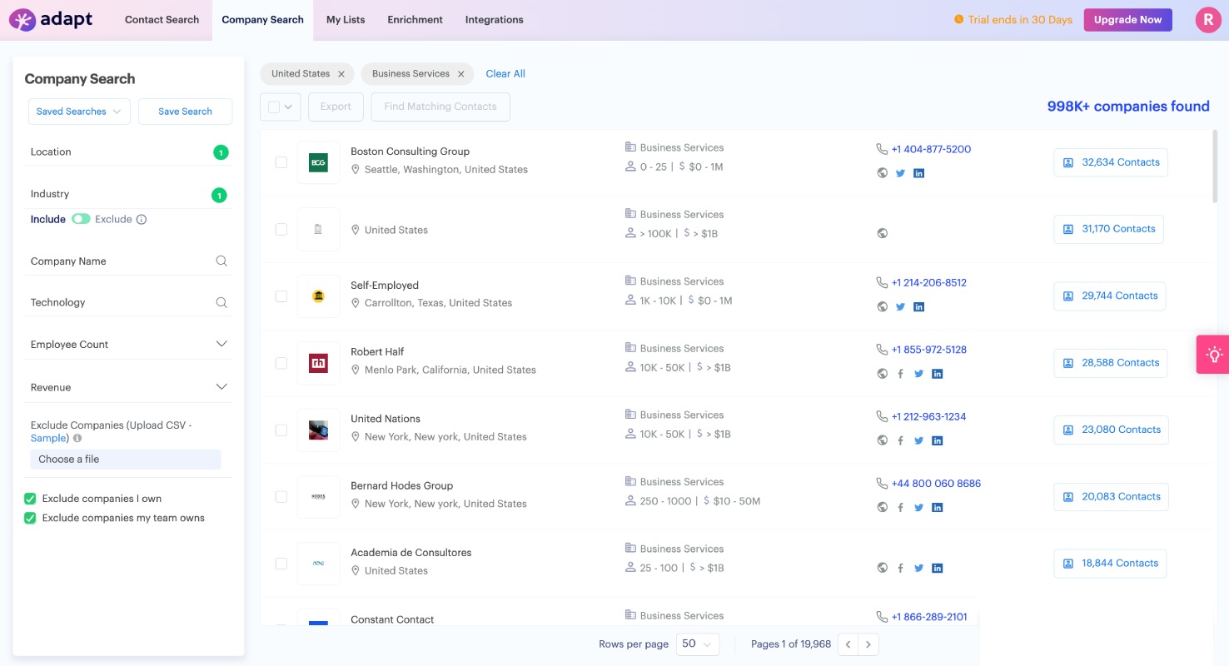Select the Robert Half row checkbox
Viewport: 1229px width, 666px height.
281,363
